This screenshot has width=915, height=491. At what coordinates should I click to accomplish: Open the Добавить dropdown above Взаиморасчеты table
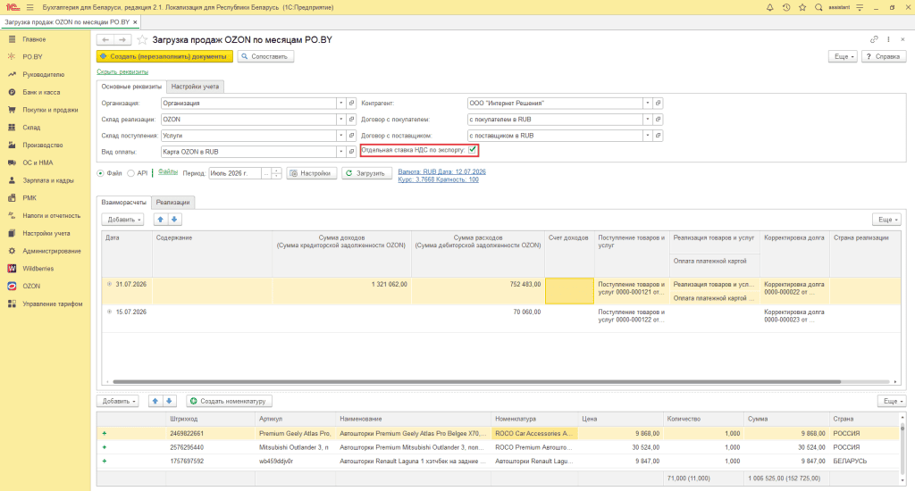click(x=122, y=220)
